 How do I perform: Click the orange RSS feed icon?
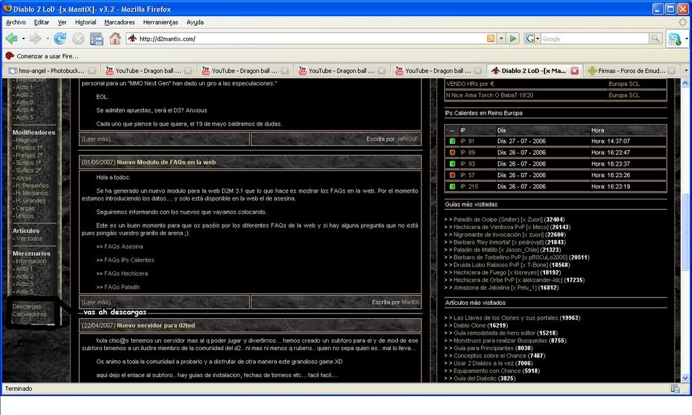click(x=490, y=39)
